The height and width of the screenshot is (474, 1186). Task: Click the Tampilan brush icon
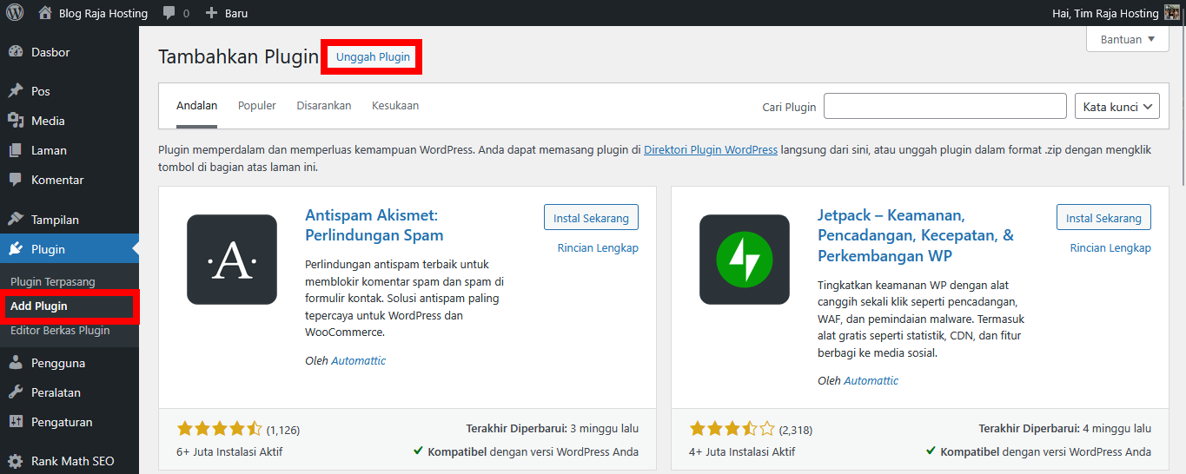pyautogui.click(x=16, y=220)
